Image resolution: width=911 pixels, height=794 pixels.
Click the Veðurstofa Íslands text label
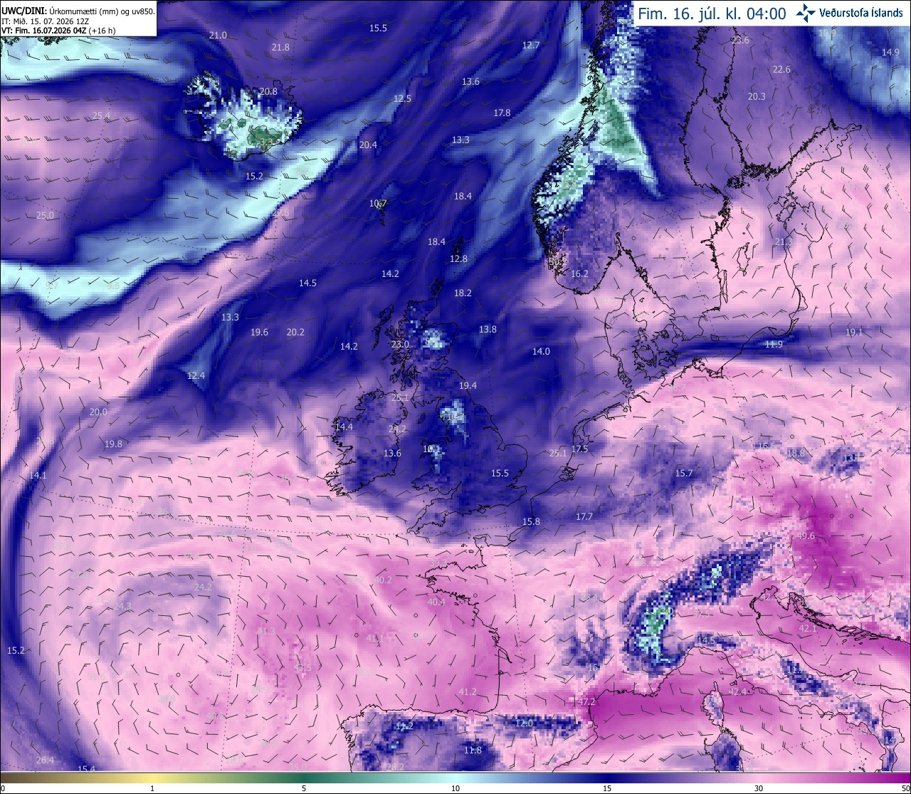(x=861, y=13)
